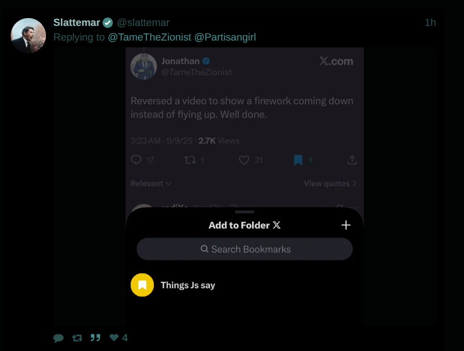Click the repost icon with count 1
Viewport: 464px width, 351px height.
coord(190,160)
